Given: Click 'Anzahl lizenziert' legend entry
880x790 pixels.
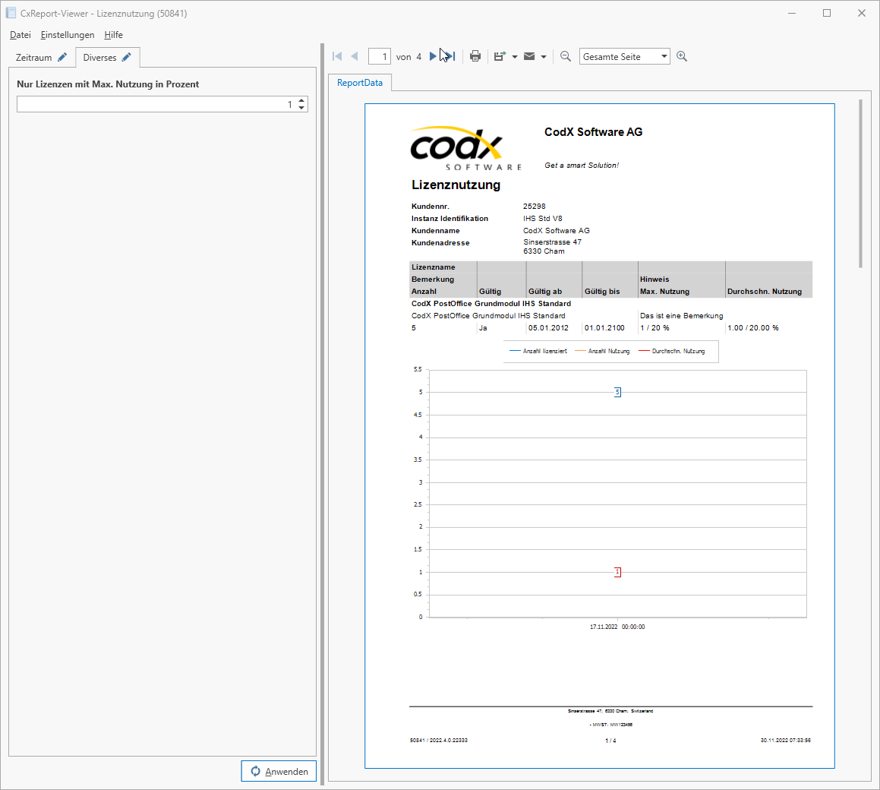Looking at the screenshot, I should (x=538, y=351).
